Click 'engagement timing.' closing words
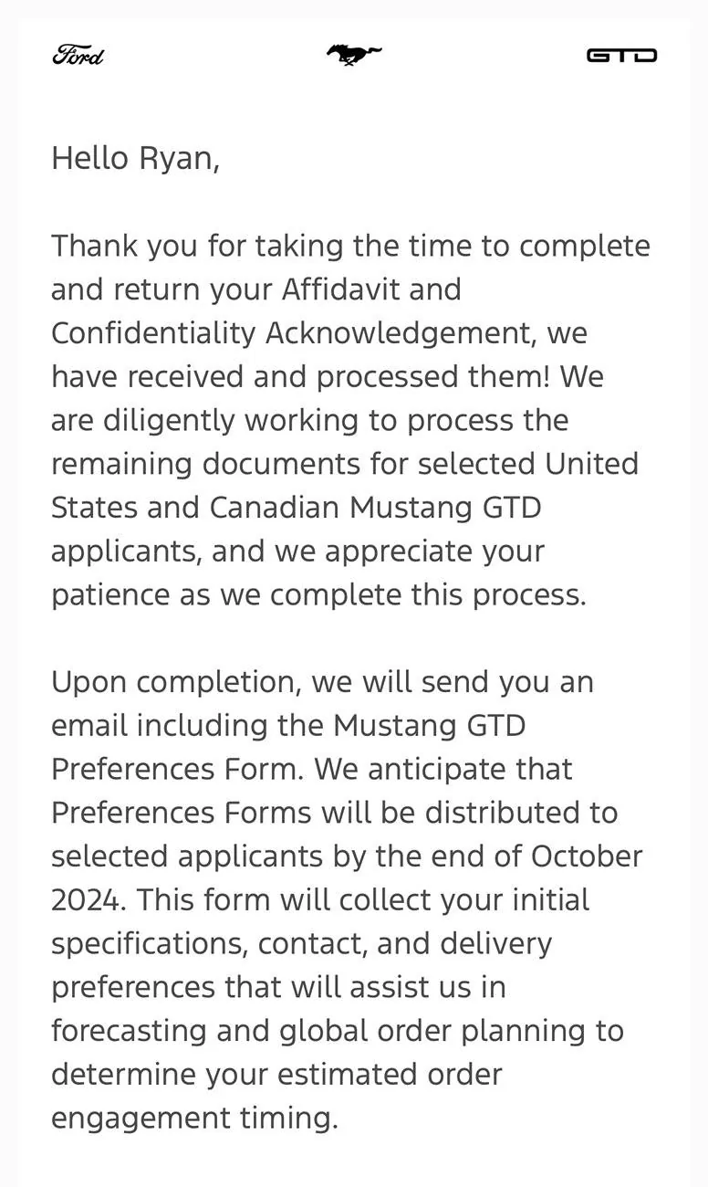708x1187 pixels. (x=194, y=1119)
